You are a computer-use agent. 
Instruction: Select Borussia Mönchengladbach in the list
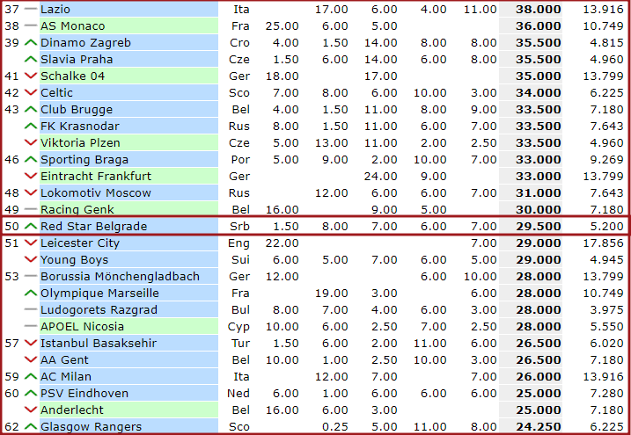120,276
